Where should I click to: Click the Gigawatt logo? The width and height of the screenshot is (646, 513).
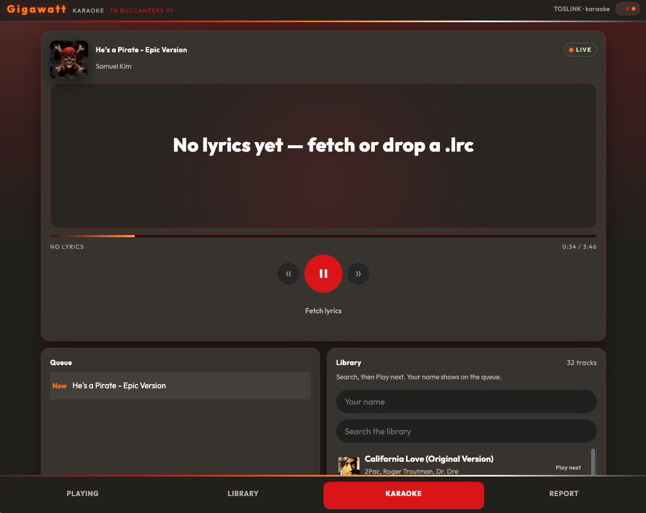(37, 9)
